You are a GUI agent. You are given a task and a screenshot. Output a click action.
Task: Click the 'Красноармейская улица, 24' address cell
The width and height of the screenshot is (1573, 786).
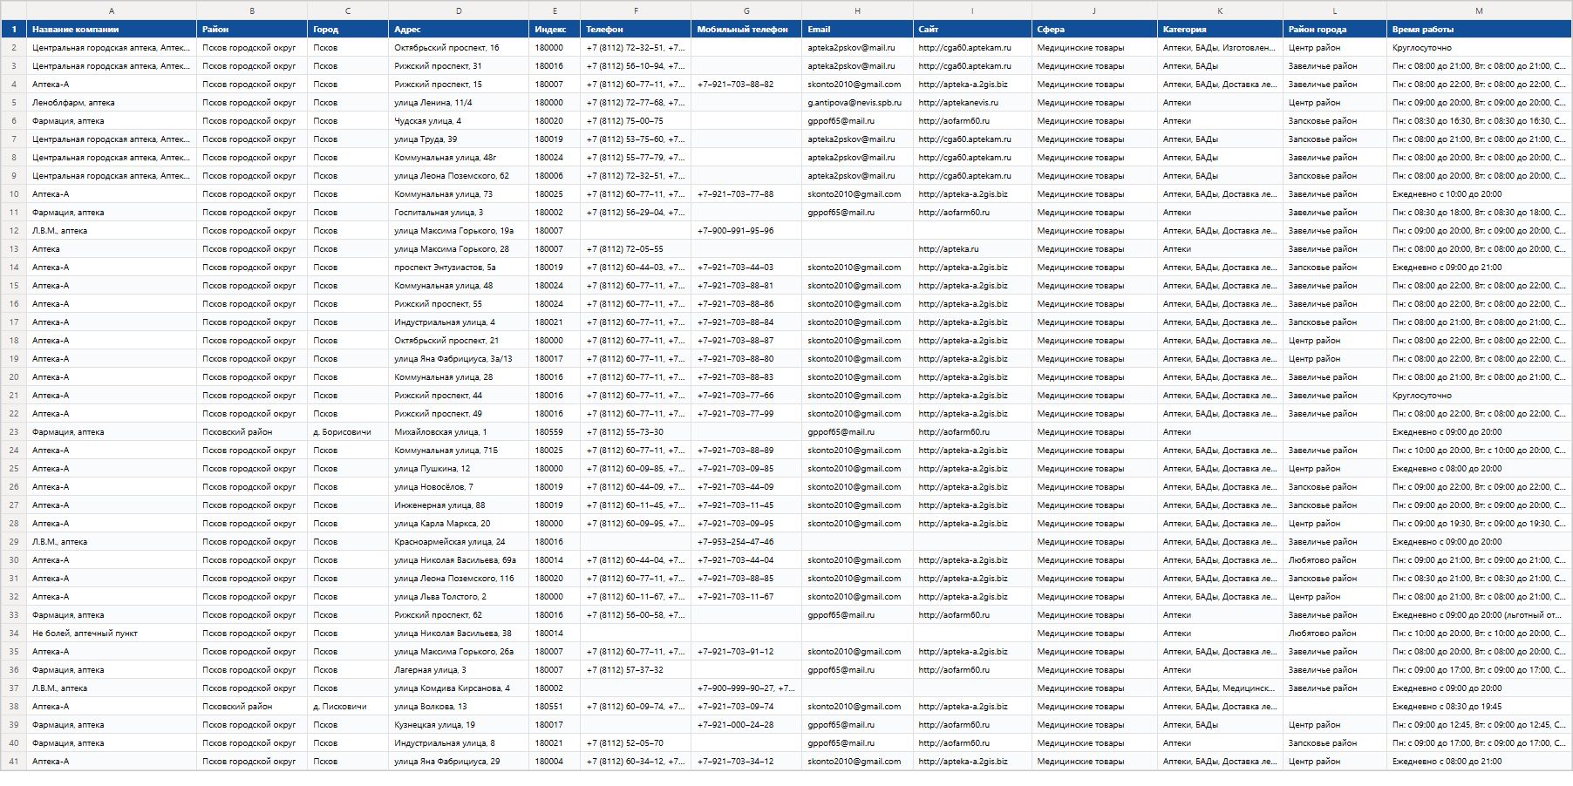459,541
